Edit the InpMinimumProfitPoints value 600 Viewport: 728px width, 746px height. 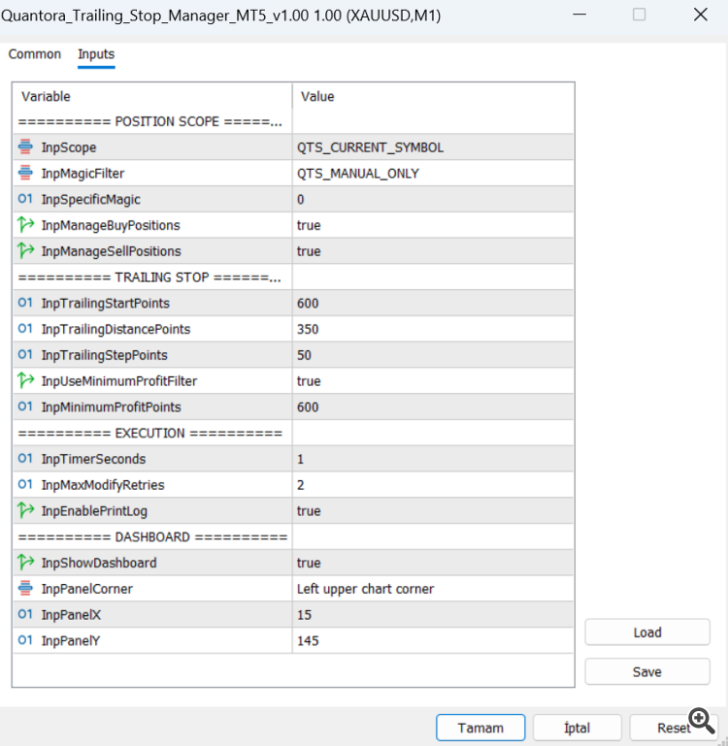[x=433, y=406]
